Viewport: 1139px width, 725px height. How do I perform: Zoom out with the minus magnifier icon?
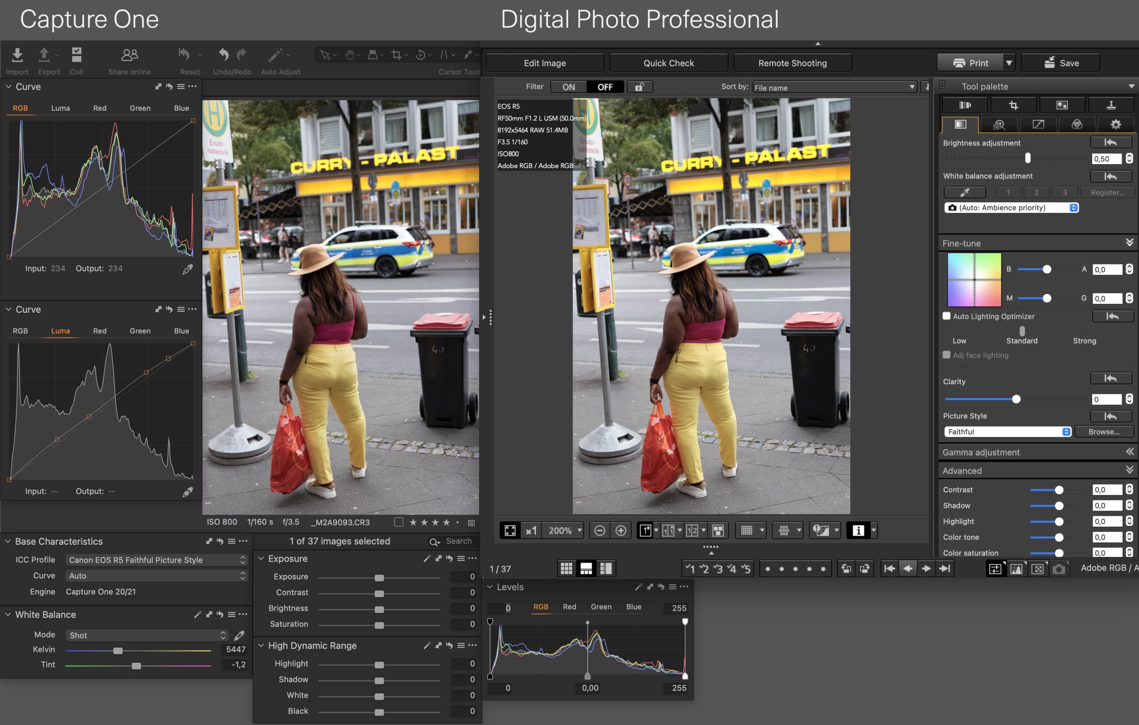(600, 531)
